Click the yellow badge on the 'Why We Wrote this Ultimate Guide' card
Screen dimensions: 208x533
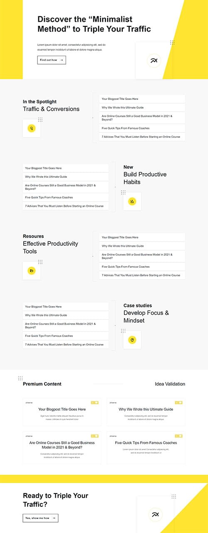tap(179, 402)
